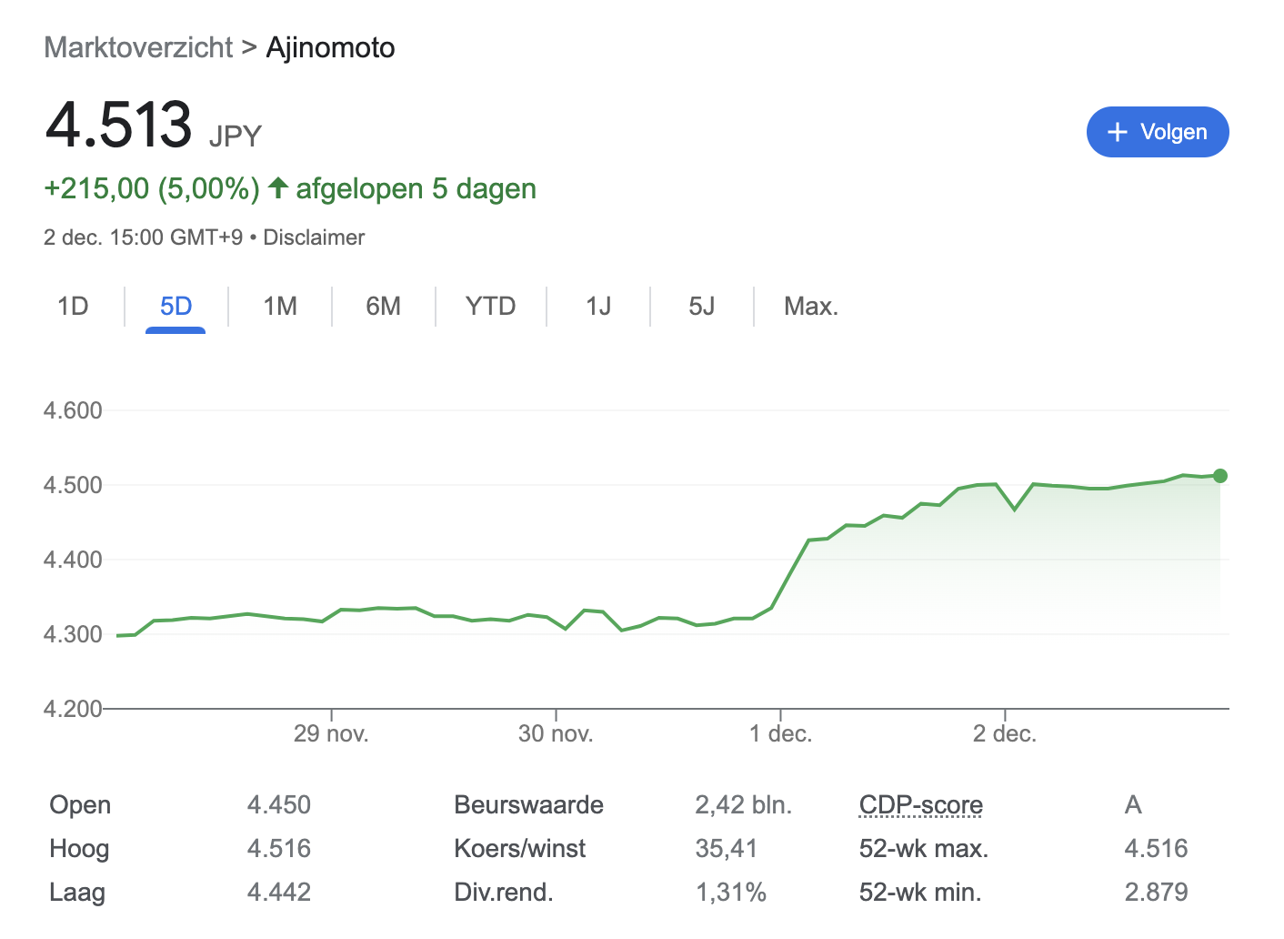Click the plus icon on Volgen button
Image resolution: width=1284 pixels, height=939 pixels.
pos(1118,132)
